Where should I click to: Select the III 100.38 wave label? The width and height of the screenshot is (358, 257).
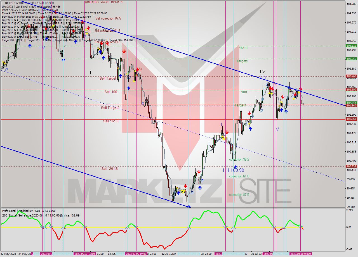pyautogui.click(x=234, y=170)
